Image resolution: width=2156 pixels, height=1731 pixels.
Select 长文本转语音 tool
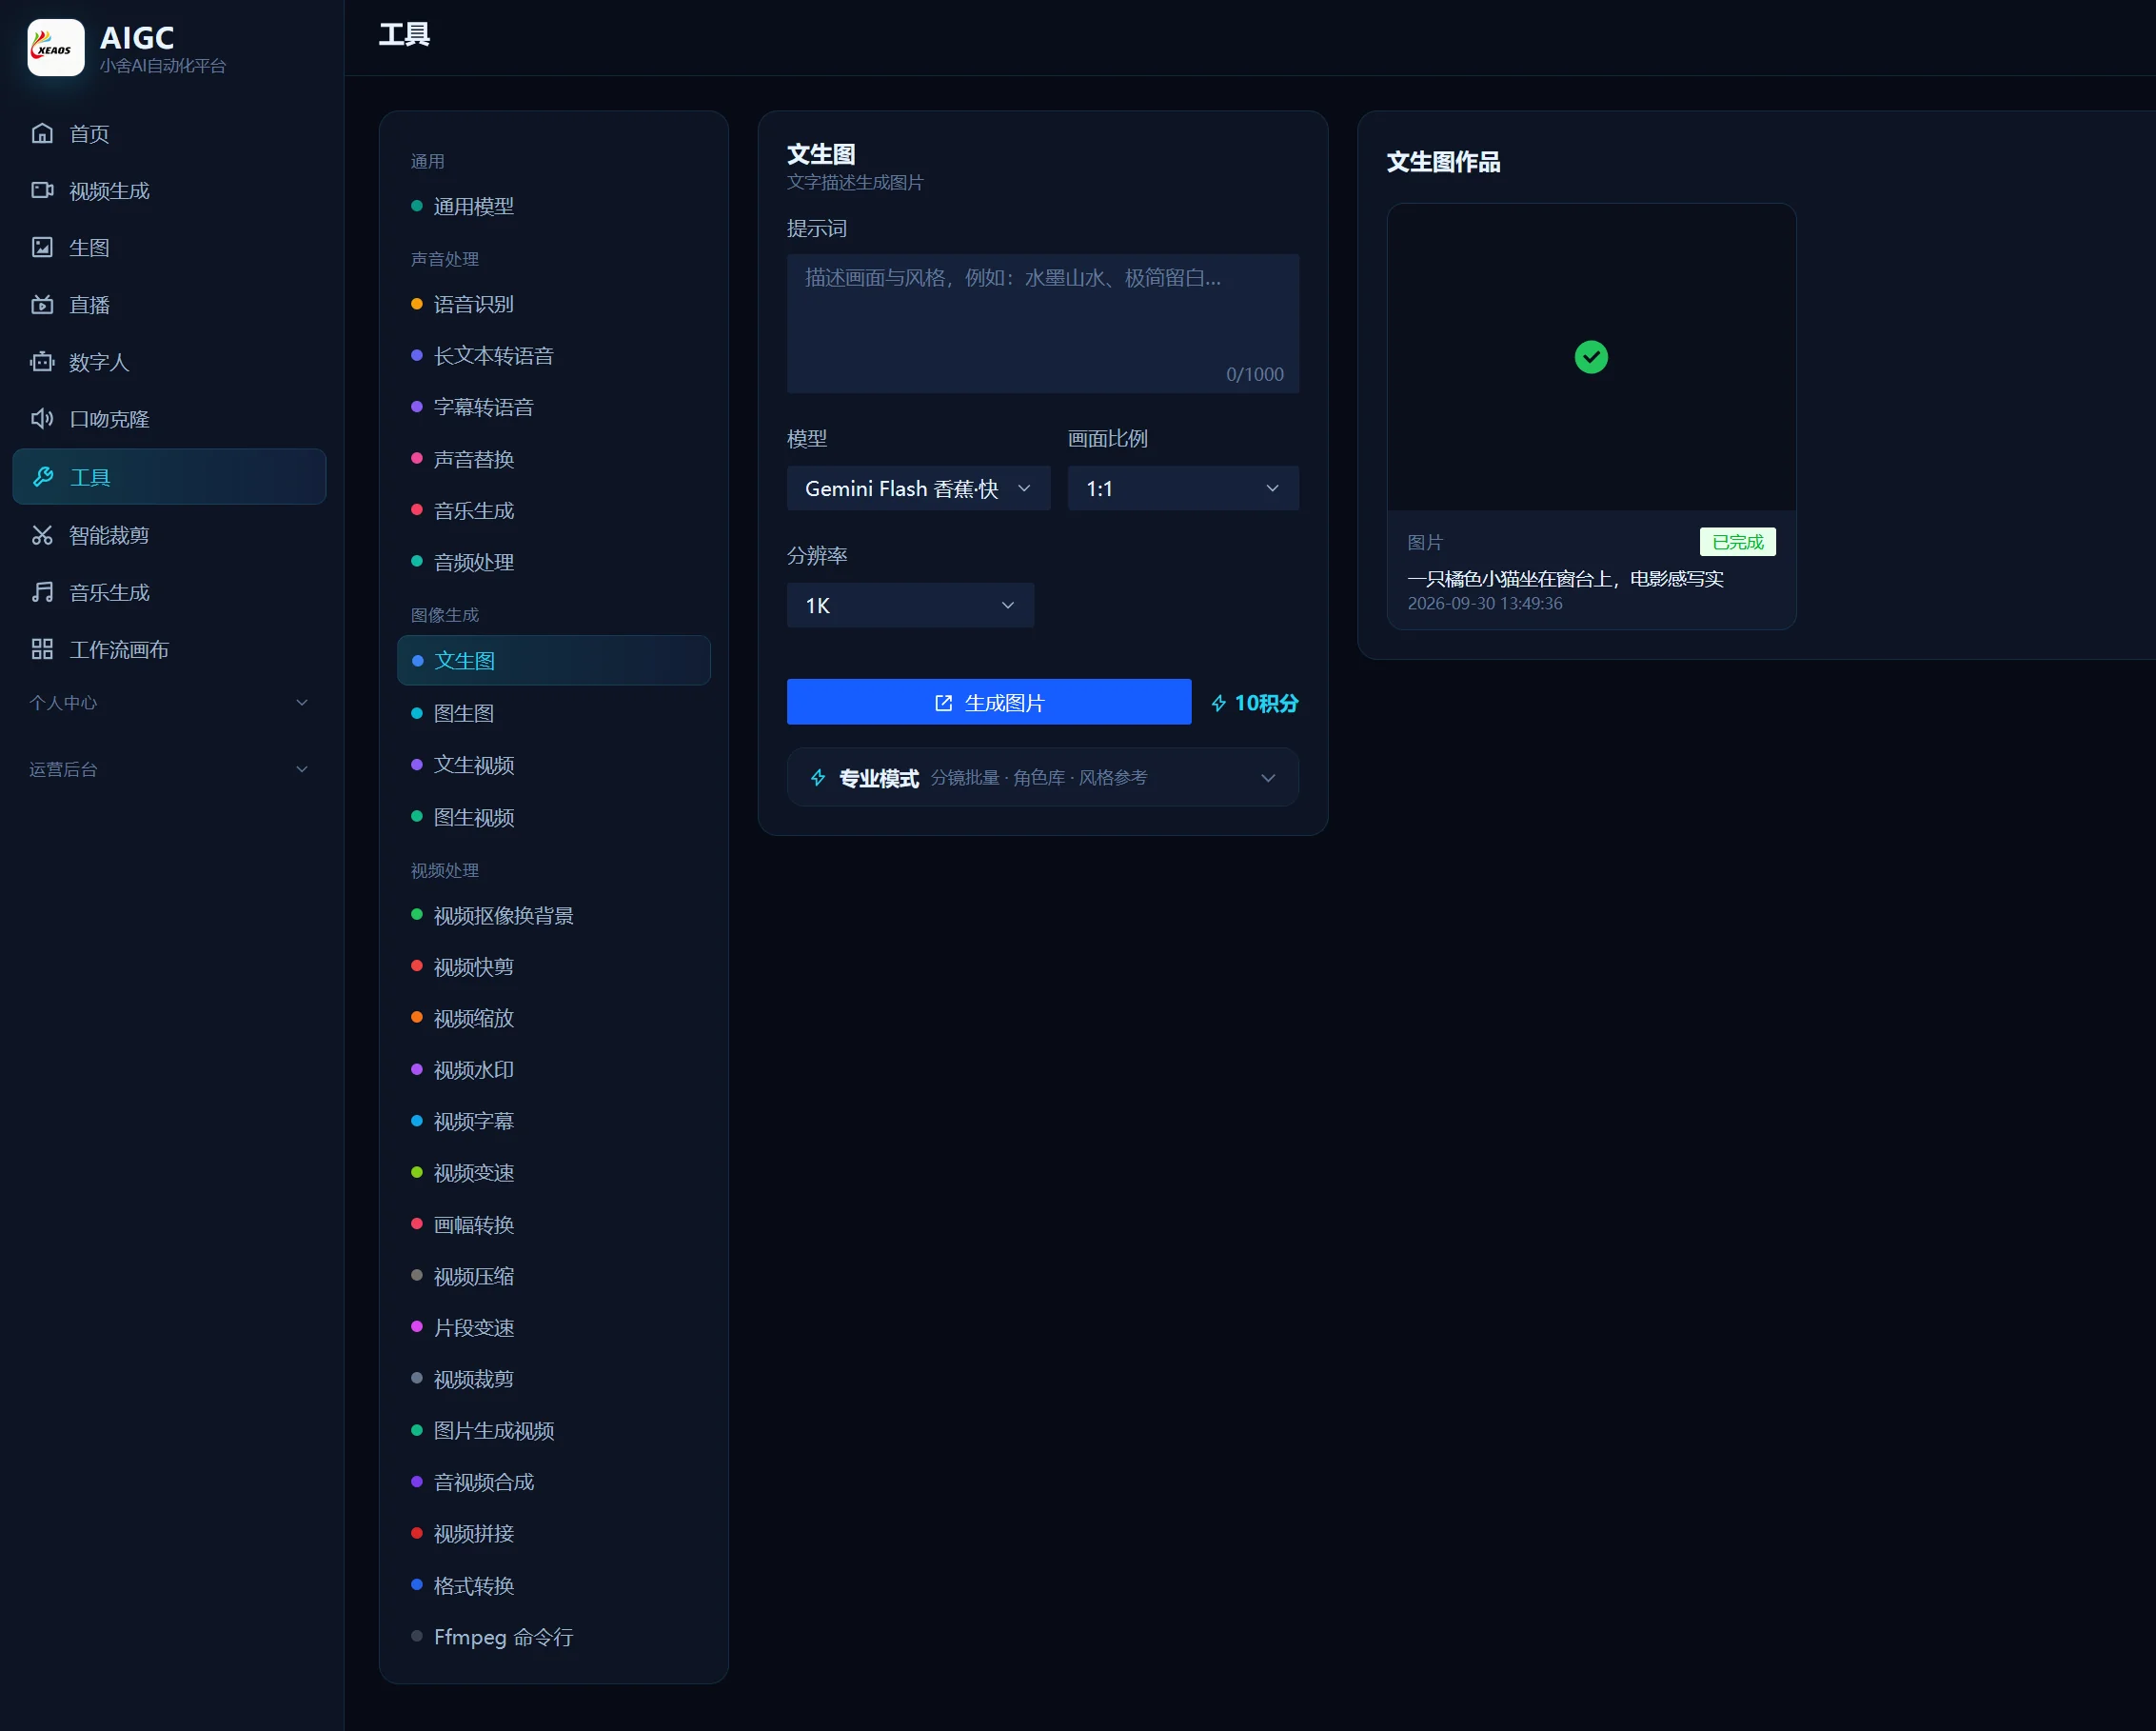coord(553,355)
